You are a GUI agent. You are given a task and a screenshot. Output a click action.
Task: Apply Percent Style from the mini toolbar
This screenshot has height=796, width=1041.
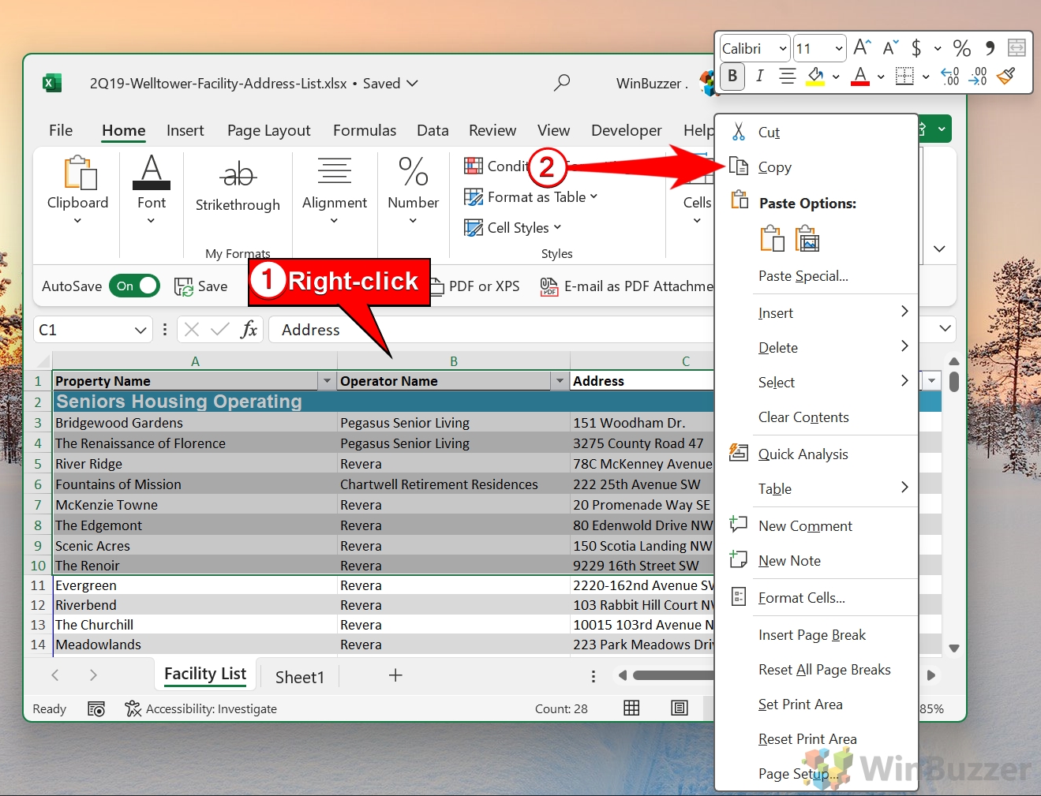(x=962, y=48)
